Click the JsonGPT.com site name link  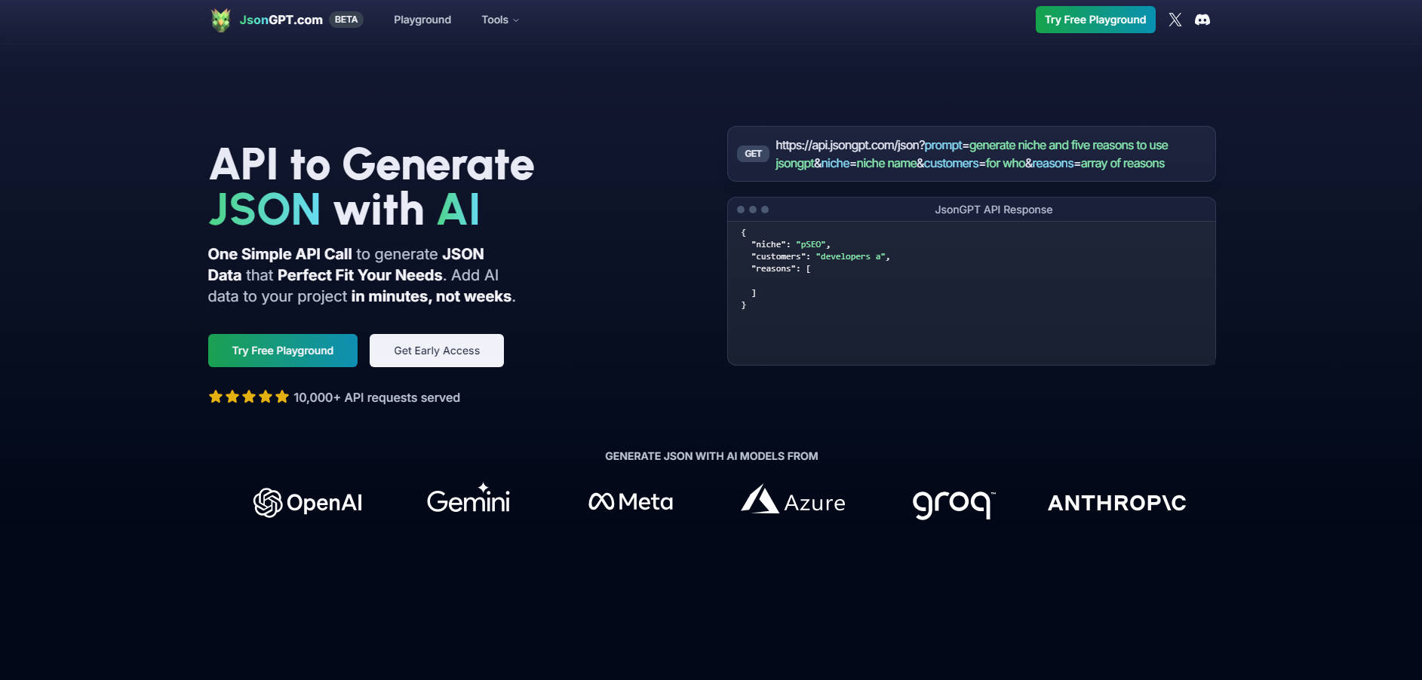point(281,20)
